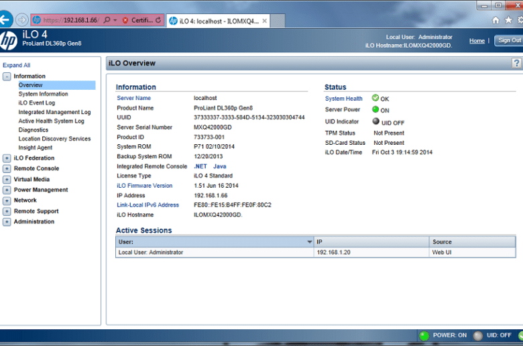Click the System Health OK checkmark icon
Image resolution: width=523 pixels, height=346 pixels.
[375, 98]
